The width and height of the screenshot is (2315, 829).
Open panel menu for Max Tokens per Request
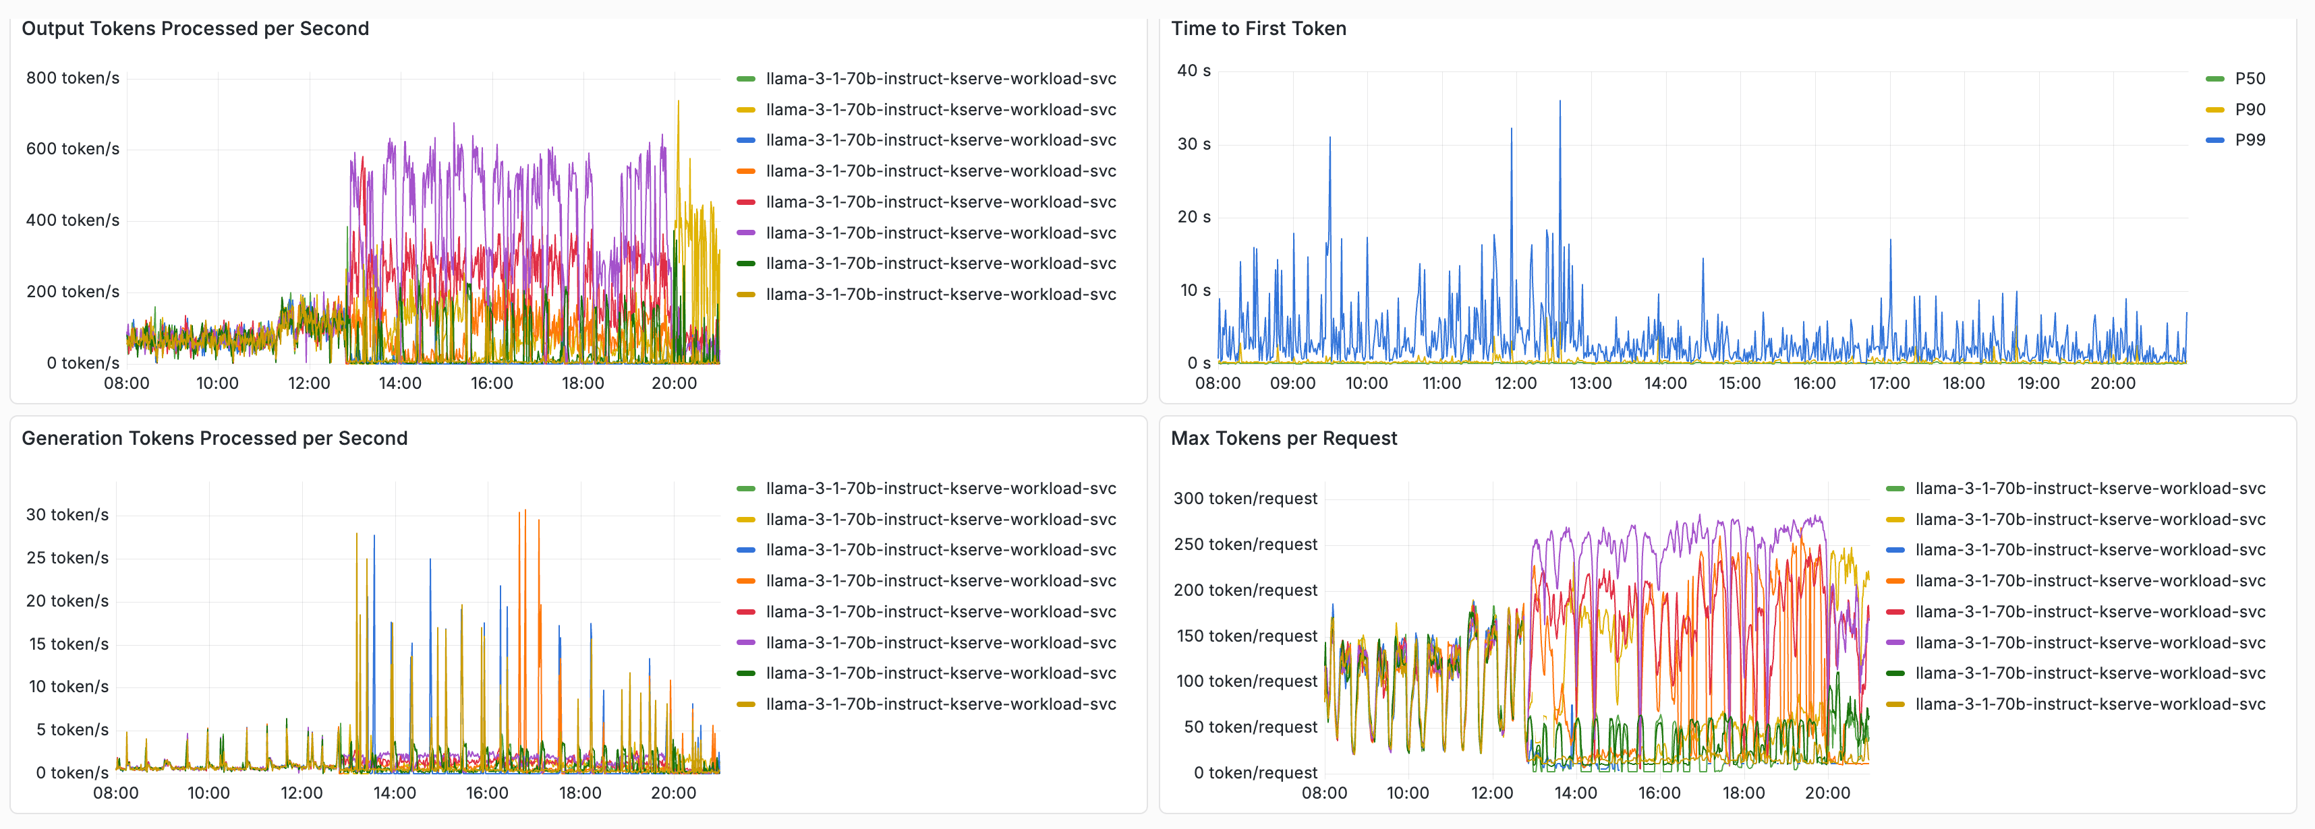point(1284,438)
